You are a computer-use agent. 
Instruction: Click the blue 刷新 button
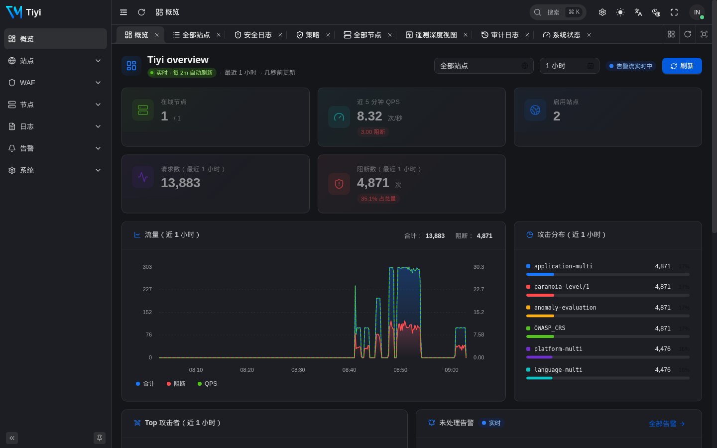coord(682,66)
